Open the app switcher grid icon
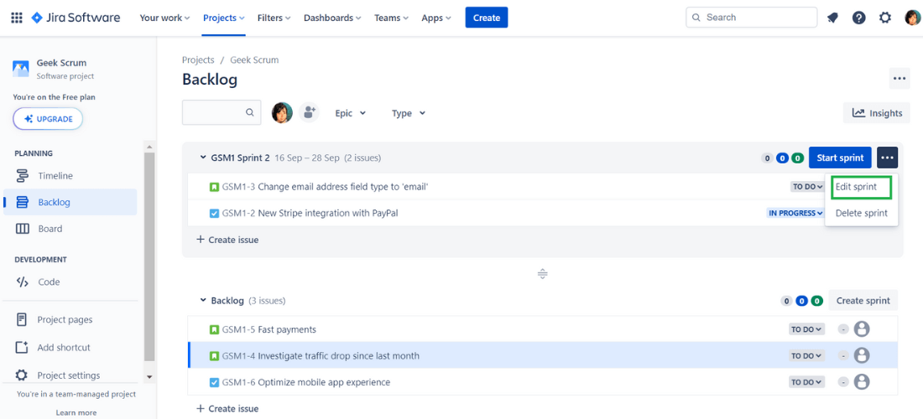Screen dimensions: 923x419 click(x=17, y=18)
